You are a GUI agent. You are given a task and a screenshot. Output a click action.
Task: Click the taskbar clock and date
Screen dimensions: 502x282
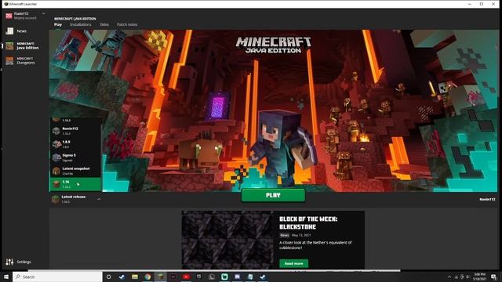[x=479, y=277]
